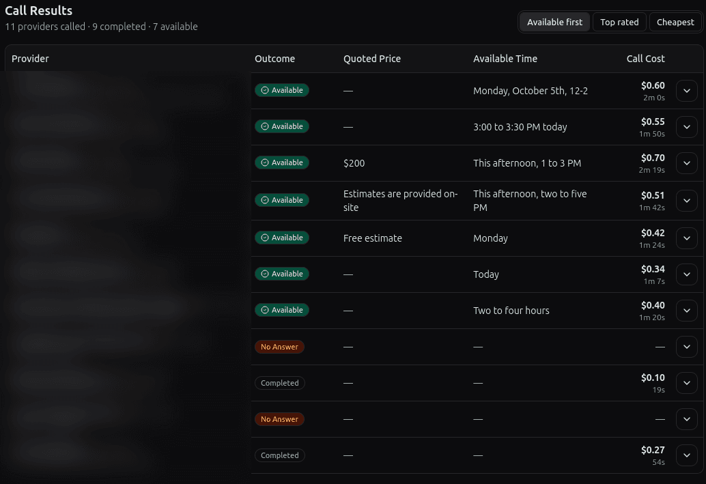Expand the Free estimate row
The width and height of the screenshot is (706, 484).
[687, 238]
